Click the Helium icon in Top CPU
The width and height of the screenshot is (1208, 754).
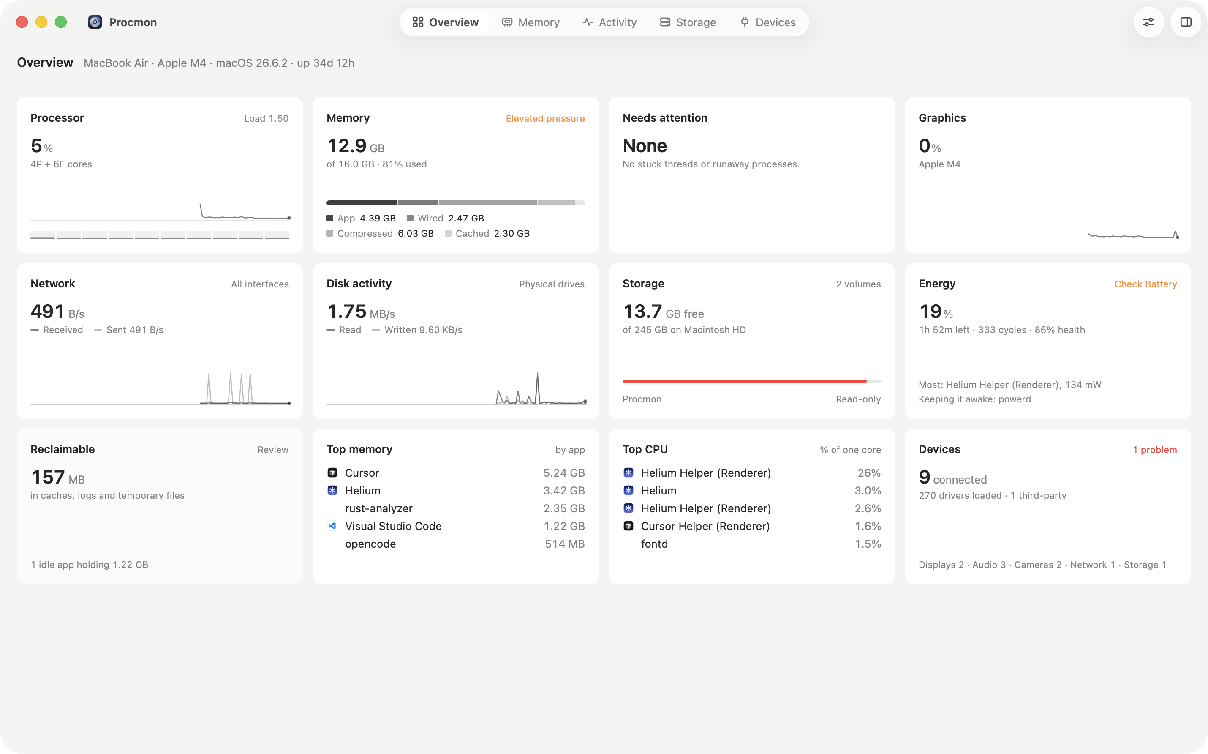point(628,490)
